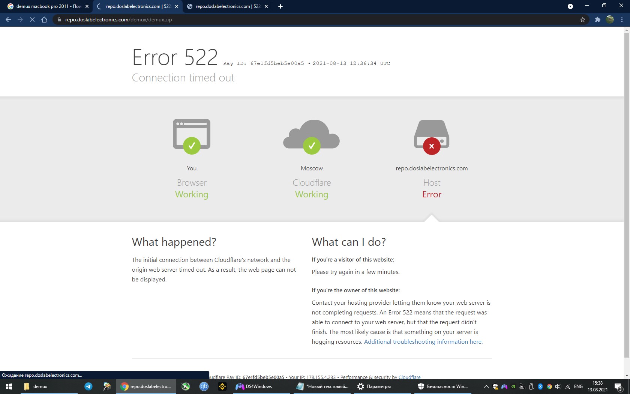Follow the Additional troubleshooting information here link

pyautogui.click(x=423, y=342)
